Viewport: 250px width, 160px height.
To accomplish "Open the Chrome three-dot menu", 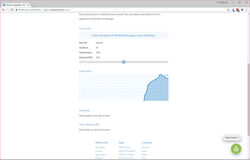I will pos(247,10).
